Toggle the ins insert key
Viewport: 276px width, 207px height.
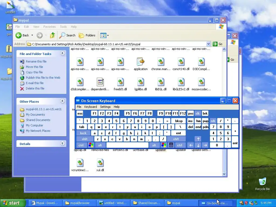[x=190, y=121]
